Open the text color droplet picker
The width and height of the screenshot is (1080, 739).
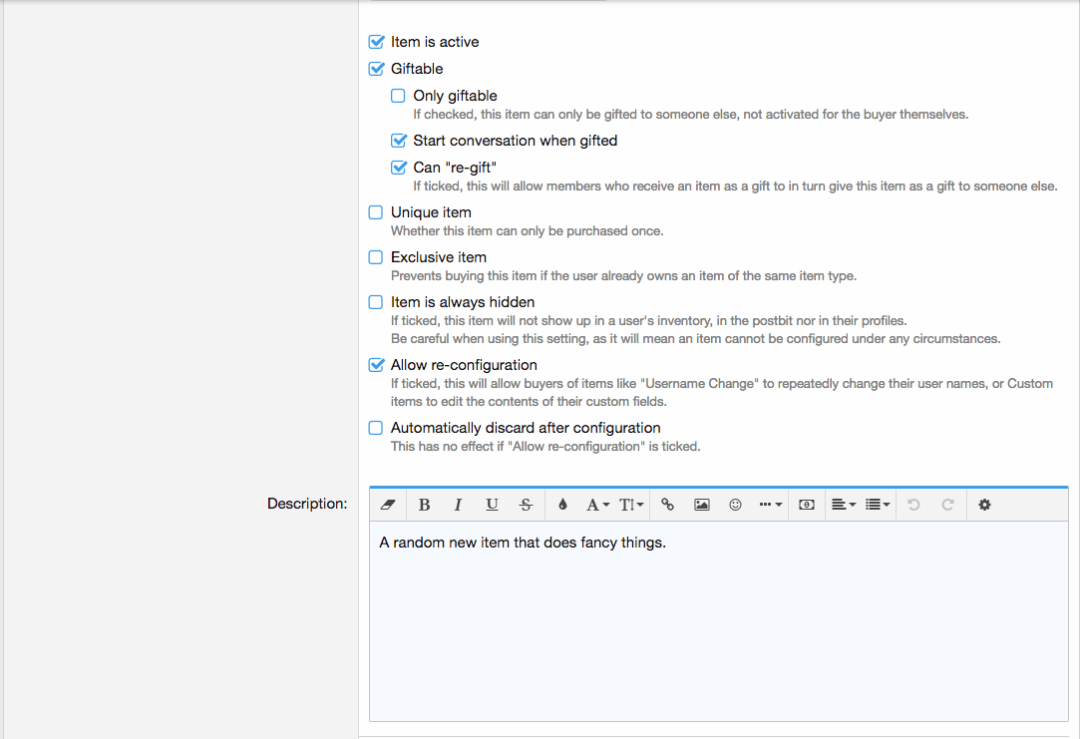(x=562, y=505)
